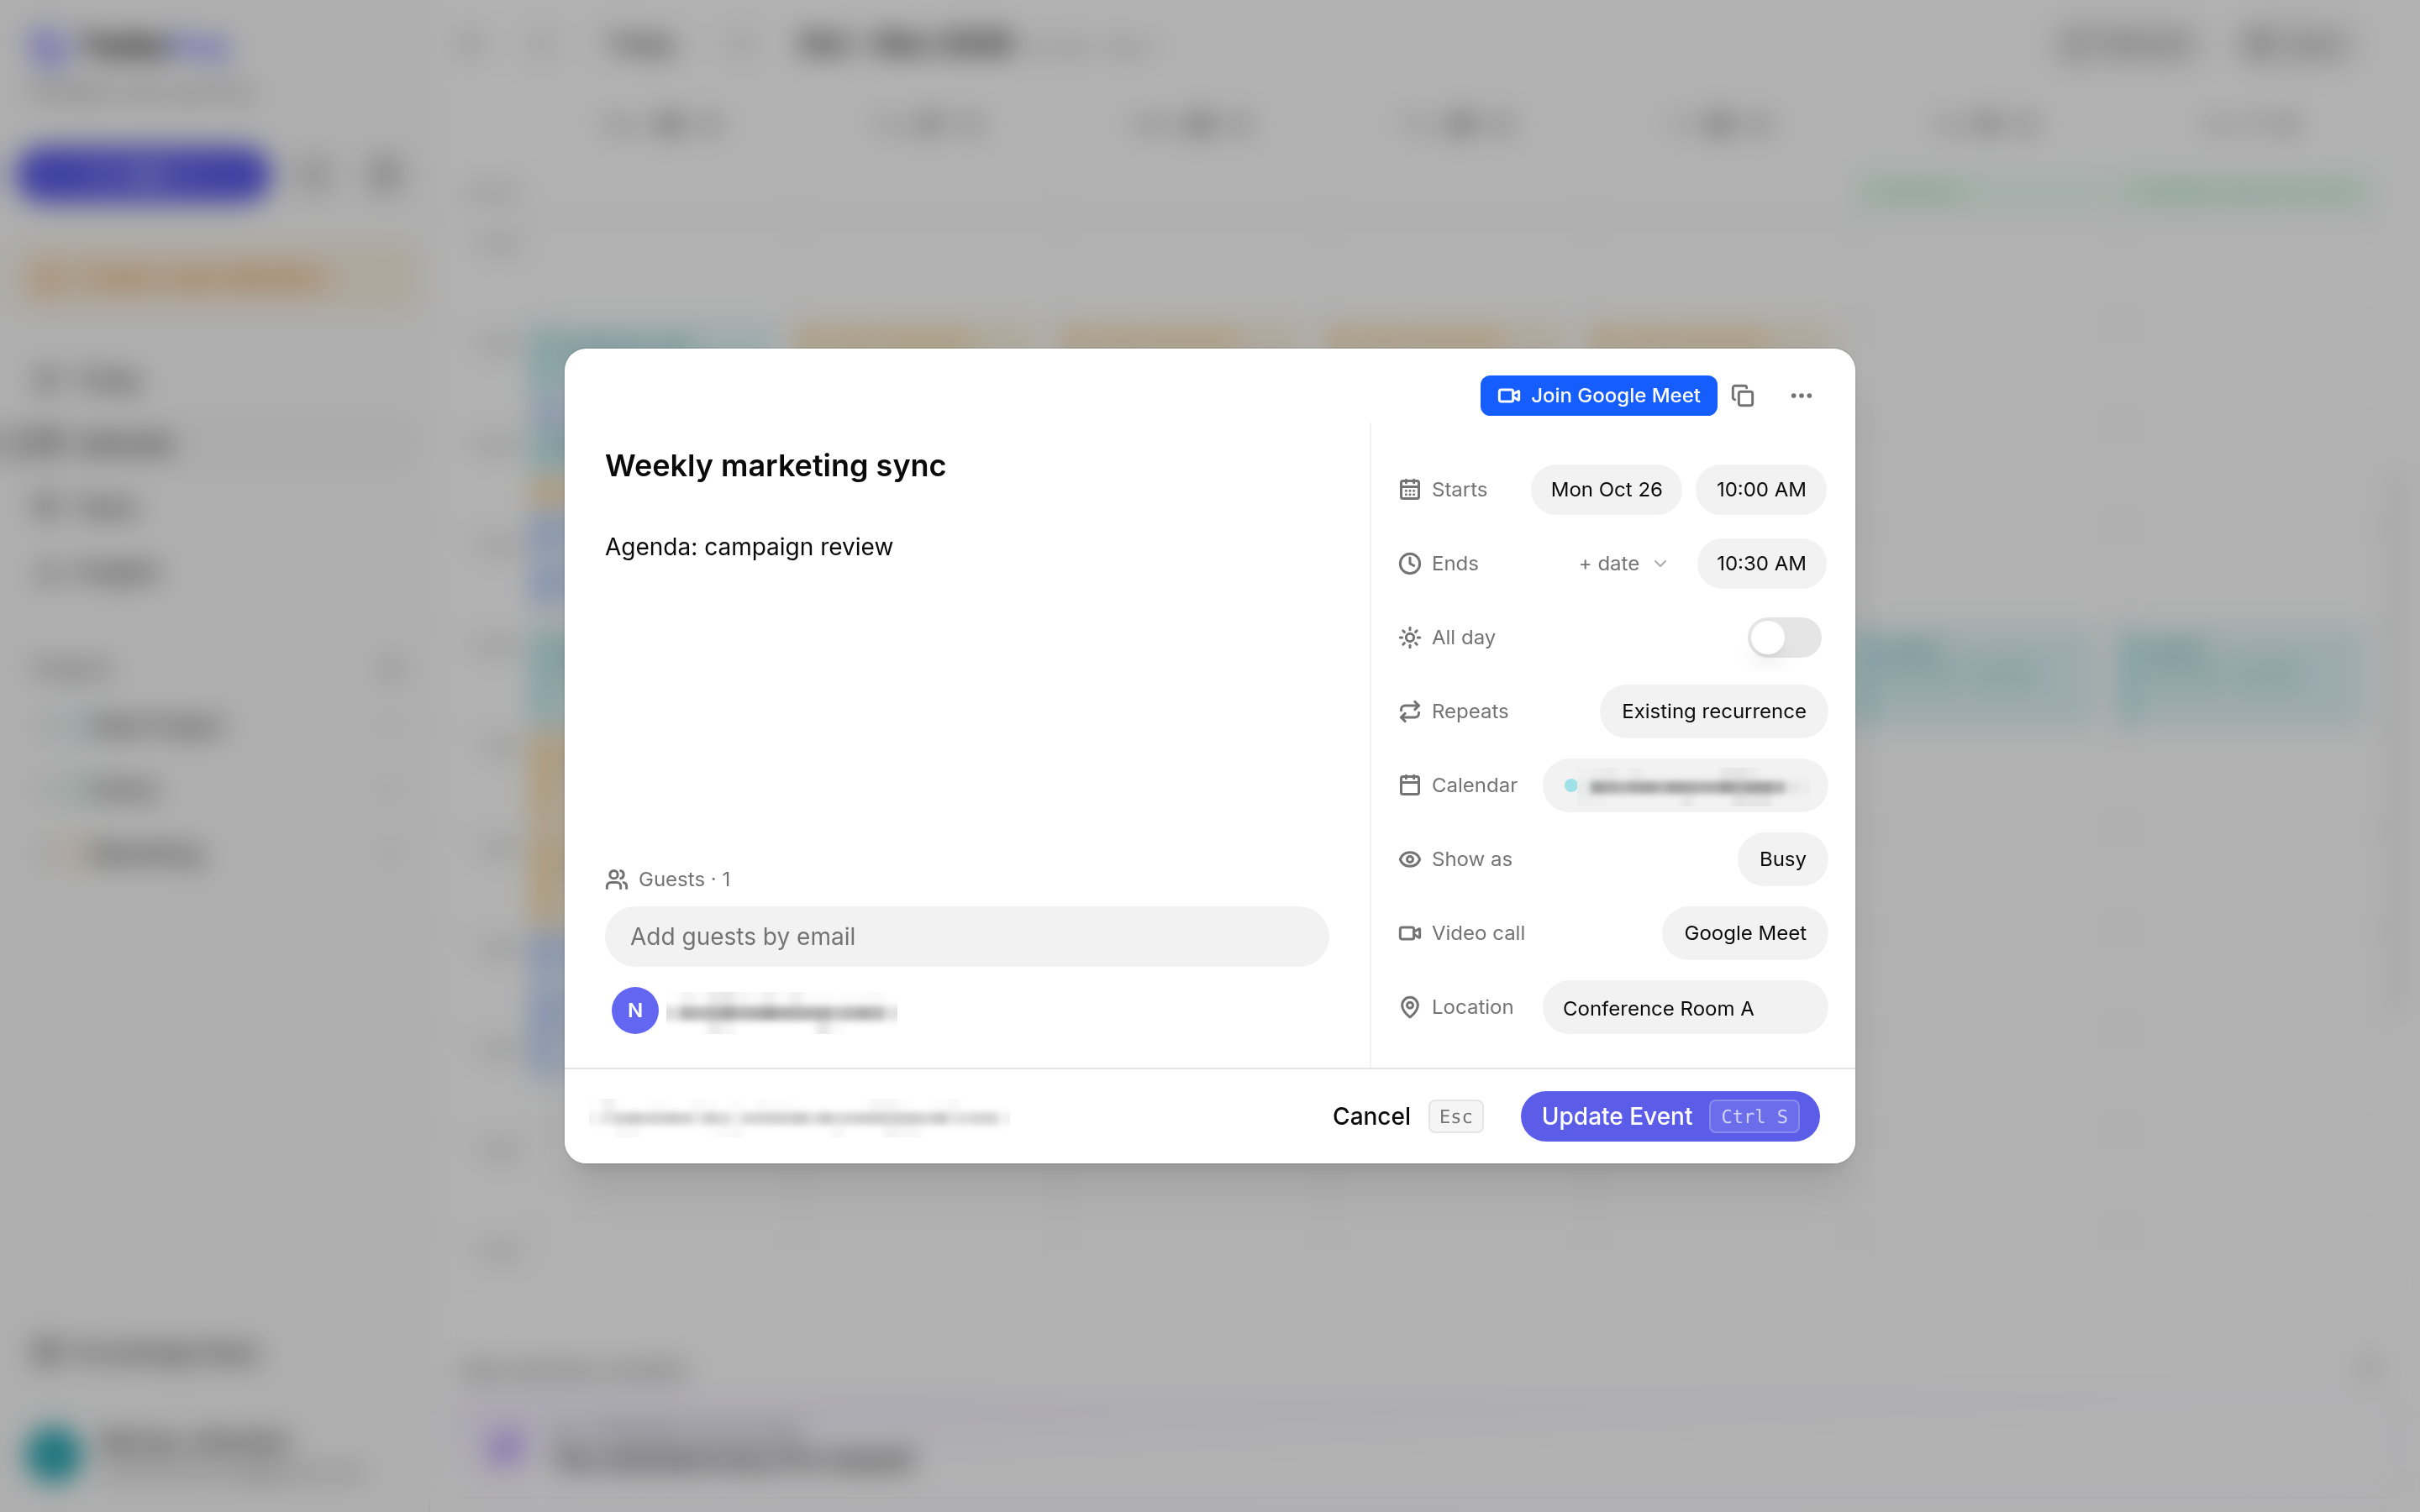Viewport: 2420px width, 1512px height.
Task: Click the Repeats loop icon
Action: point(1409,712)
